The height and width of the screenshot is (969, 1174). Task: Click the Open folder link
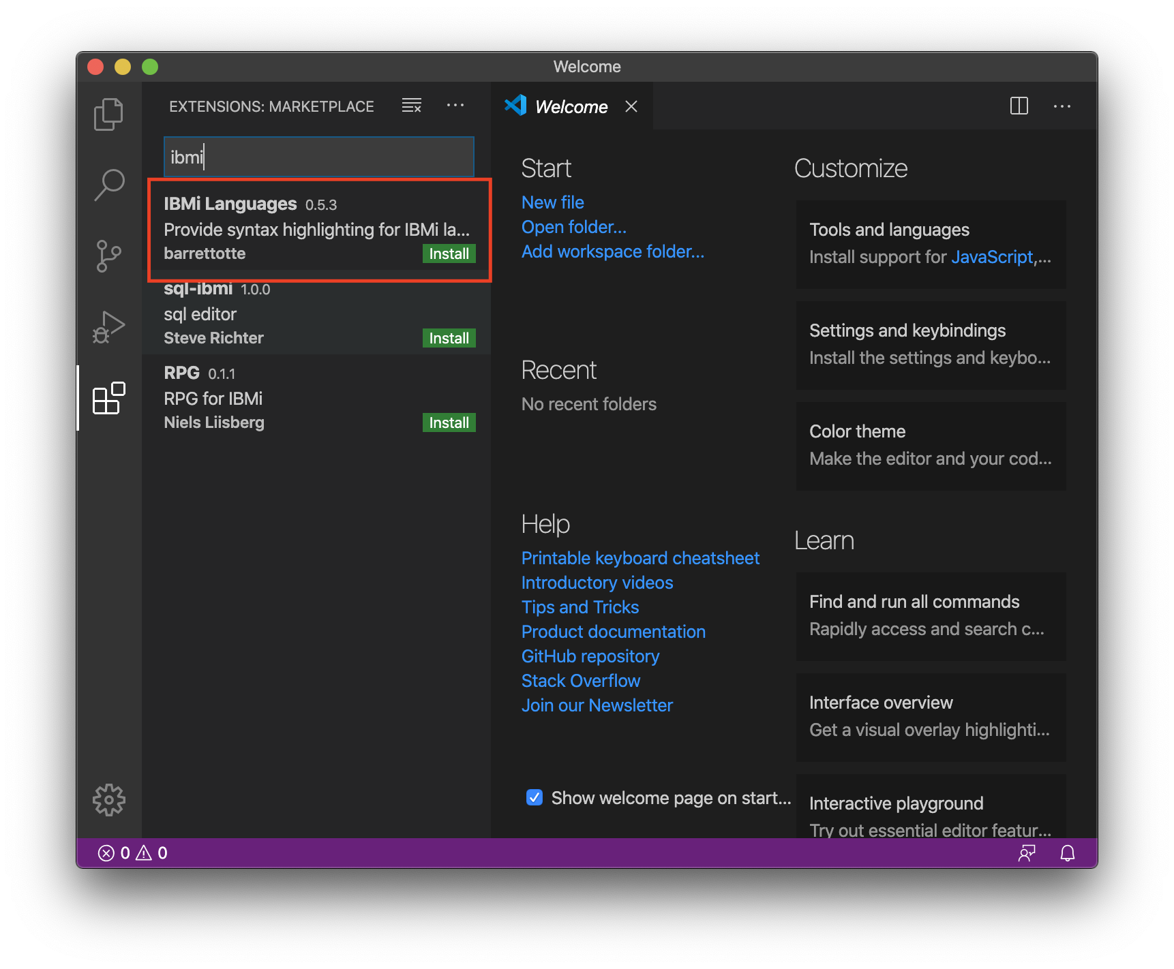574,227
